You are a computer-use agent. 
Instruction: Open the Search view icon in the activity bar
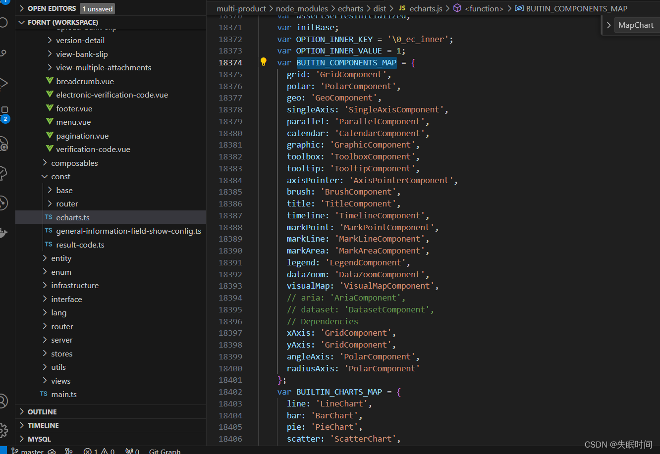coord(3,22)
